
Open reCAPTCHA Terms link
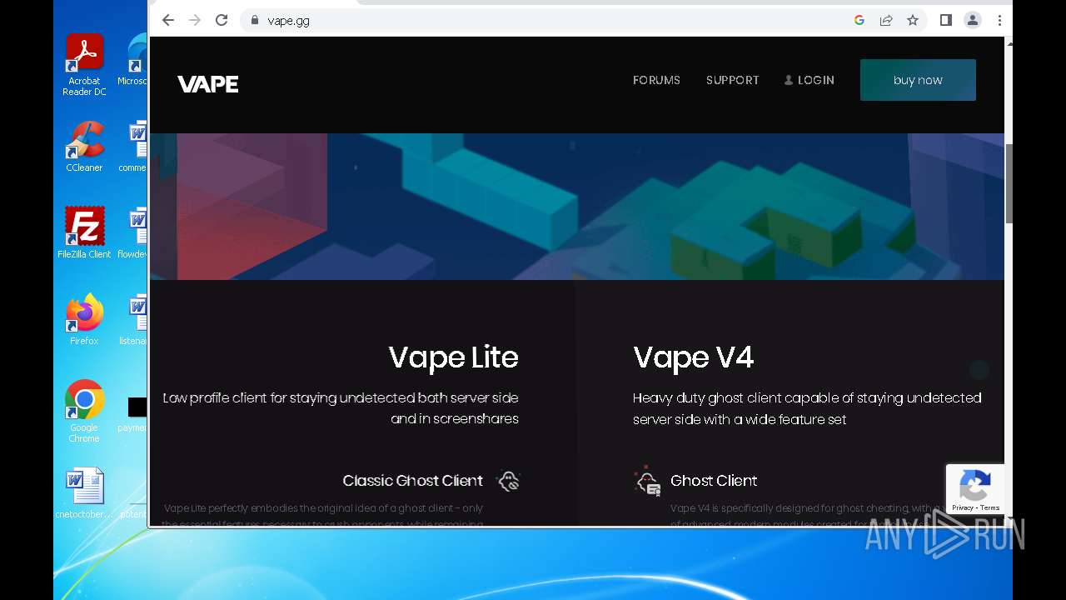tap(990, 507)
